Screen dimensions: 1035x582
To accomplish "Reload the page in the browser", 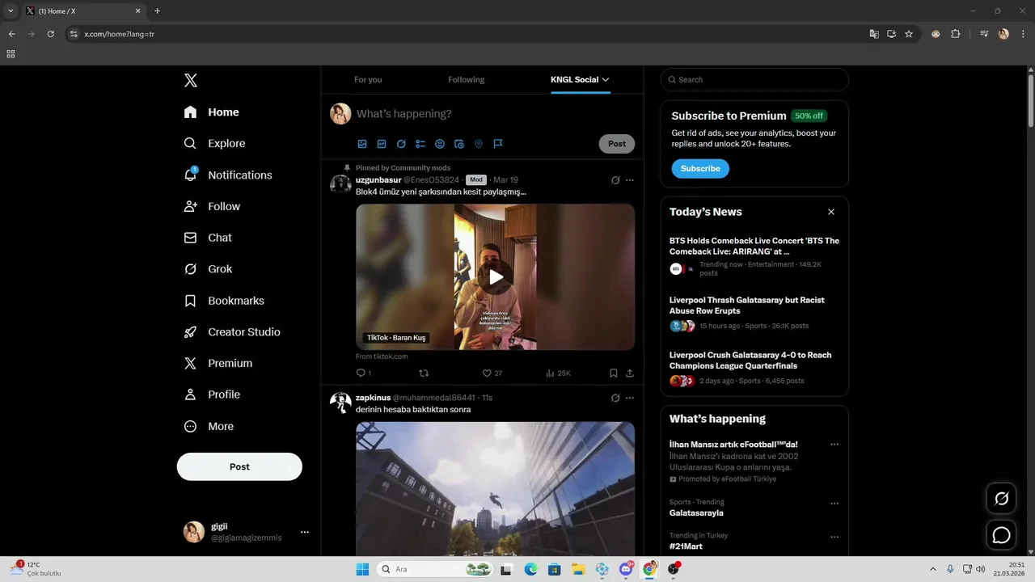I will (x=50, y=34).
